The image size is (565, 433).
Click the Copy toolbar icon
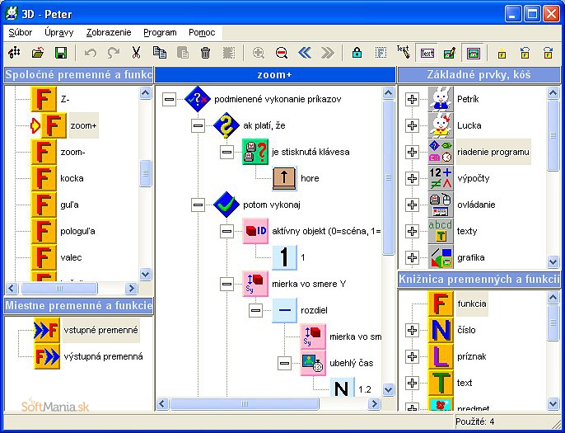[x=160, y=53]
